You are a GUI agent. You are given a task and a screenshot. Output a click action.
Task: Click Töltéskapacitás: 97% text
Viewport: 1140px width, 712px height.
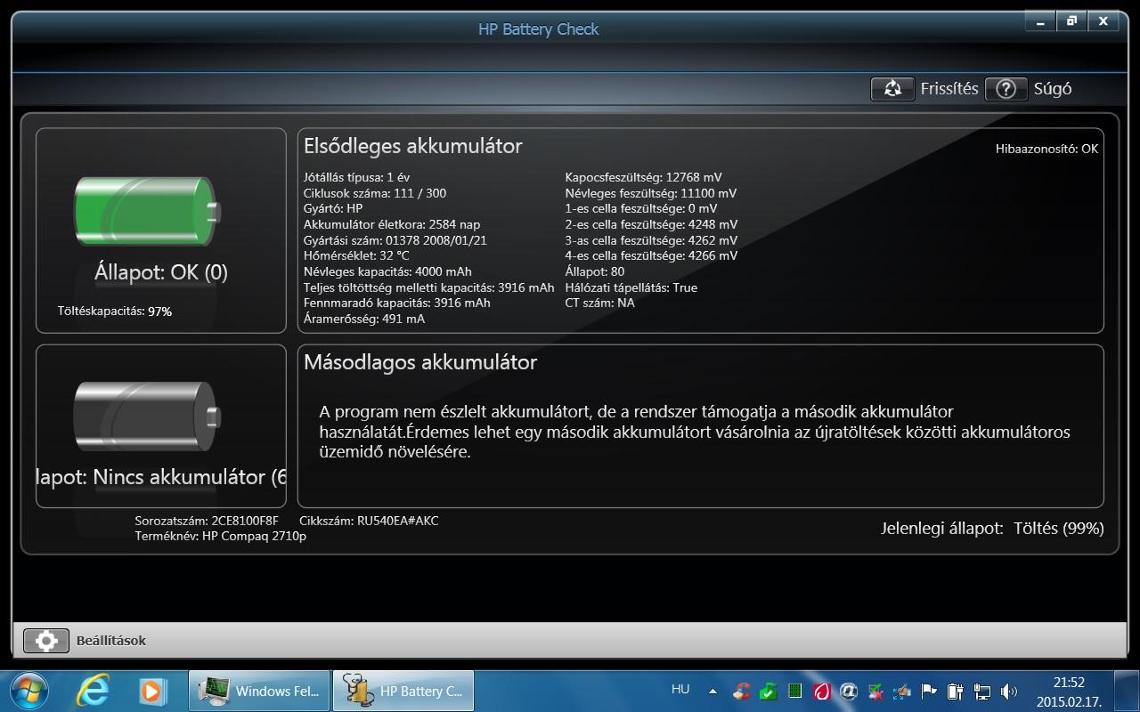pyautogui.click(x=115, y=311)
